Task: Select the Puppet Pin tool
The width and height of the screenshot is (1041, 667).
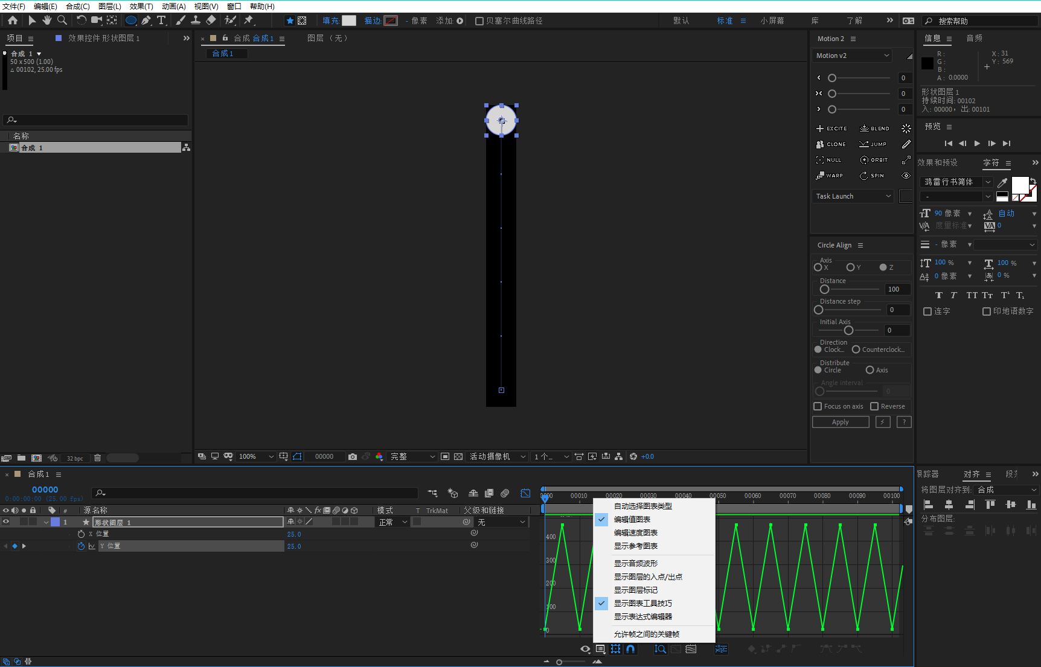Action: point(248,20)
